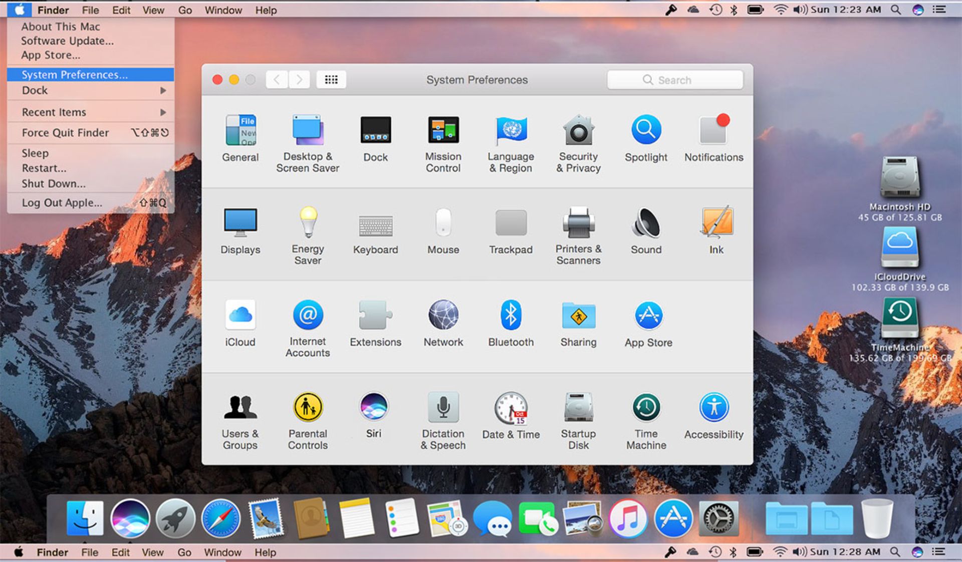Open Displays preferences
The image size is (962, 562).
coord(241,230)
